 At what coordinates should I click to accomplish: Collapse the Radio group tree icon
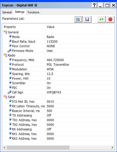5,55
